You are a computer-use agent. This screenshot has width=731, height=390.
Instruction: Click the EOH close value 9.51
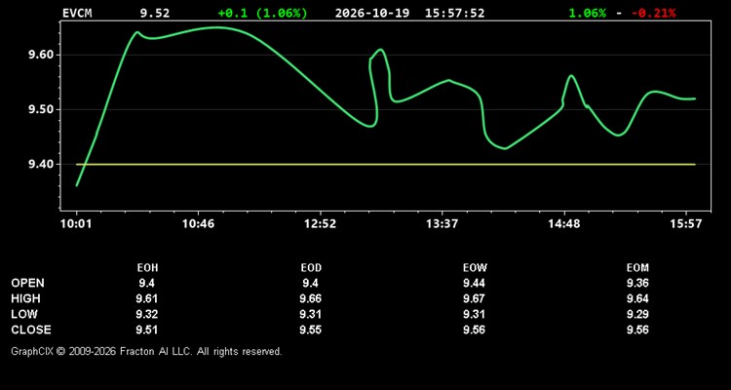[147, 330]
